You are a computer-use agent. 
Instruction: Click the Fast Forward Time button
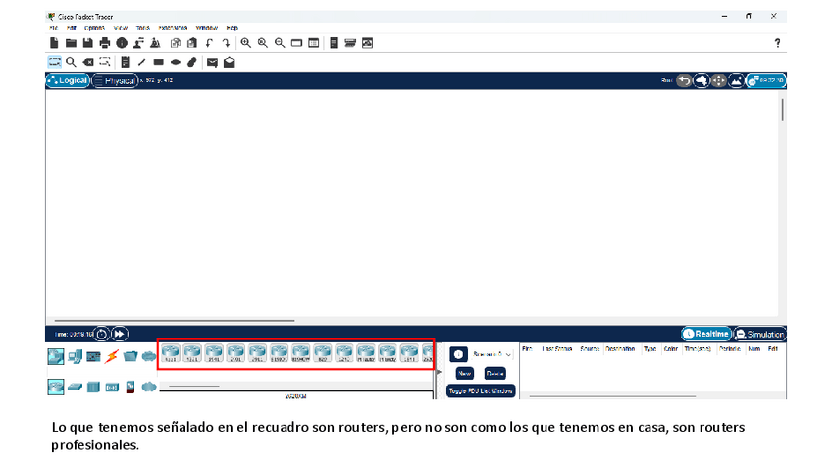(x=119, y=335)
